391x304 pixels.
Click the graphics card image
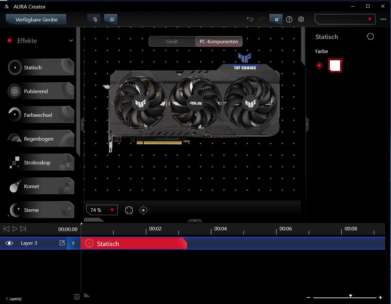click(x=195, y=106)
